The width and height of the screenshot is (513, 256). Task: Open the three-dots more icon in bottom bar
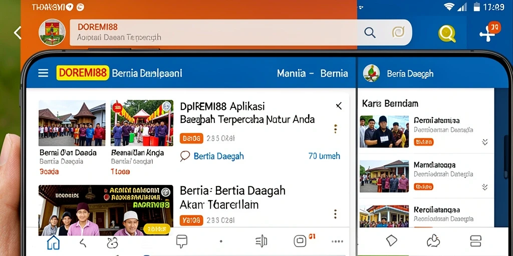[337, 241]
